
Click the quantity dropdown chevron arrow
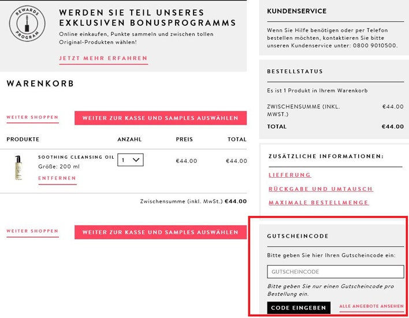[x=136, y=160]
